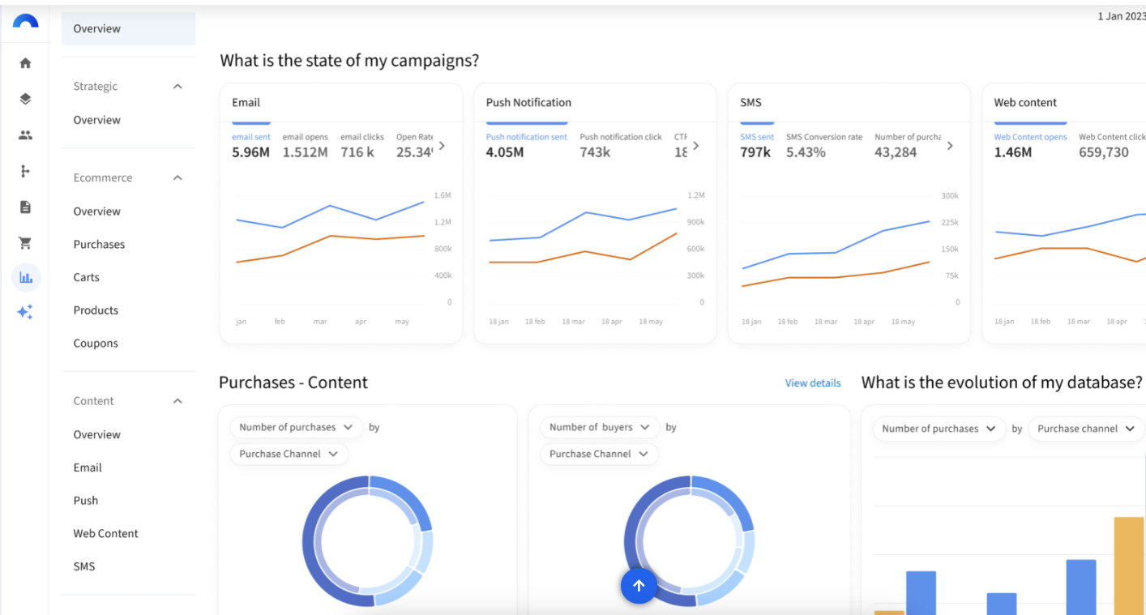Click the 43,284 purchases value
Viewport: 1146px width, 615px height.
coord(896,152)
